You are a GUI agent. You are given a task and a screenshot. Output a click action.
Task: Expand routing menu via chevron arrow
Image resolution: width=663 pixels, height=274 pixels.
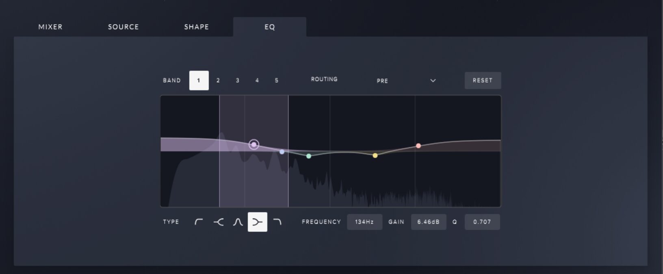(433, 80)
